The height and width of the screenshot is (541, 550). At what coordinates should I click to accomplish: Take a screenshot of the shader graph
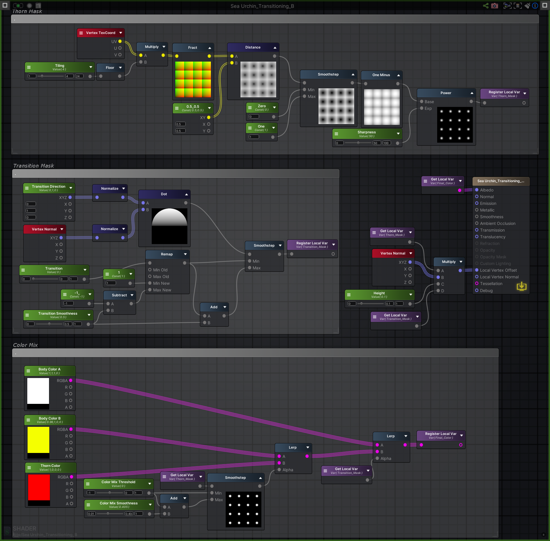click(495, 6)
